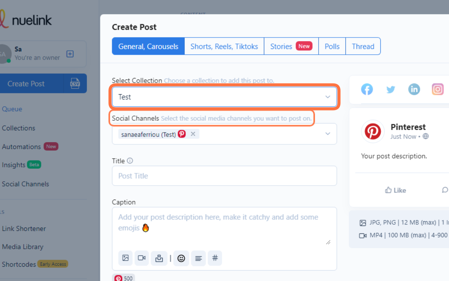The height and width of the screenshot is (281, 449).
Task: Click the video upload icon under Caption
Action: 141,258
